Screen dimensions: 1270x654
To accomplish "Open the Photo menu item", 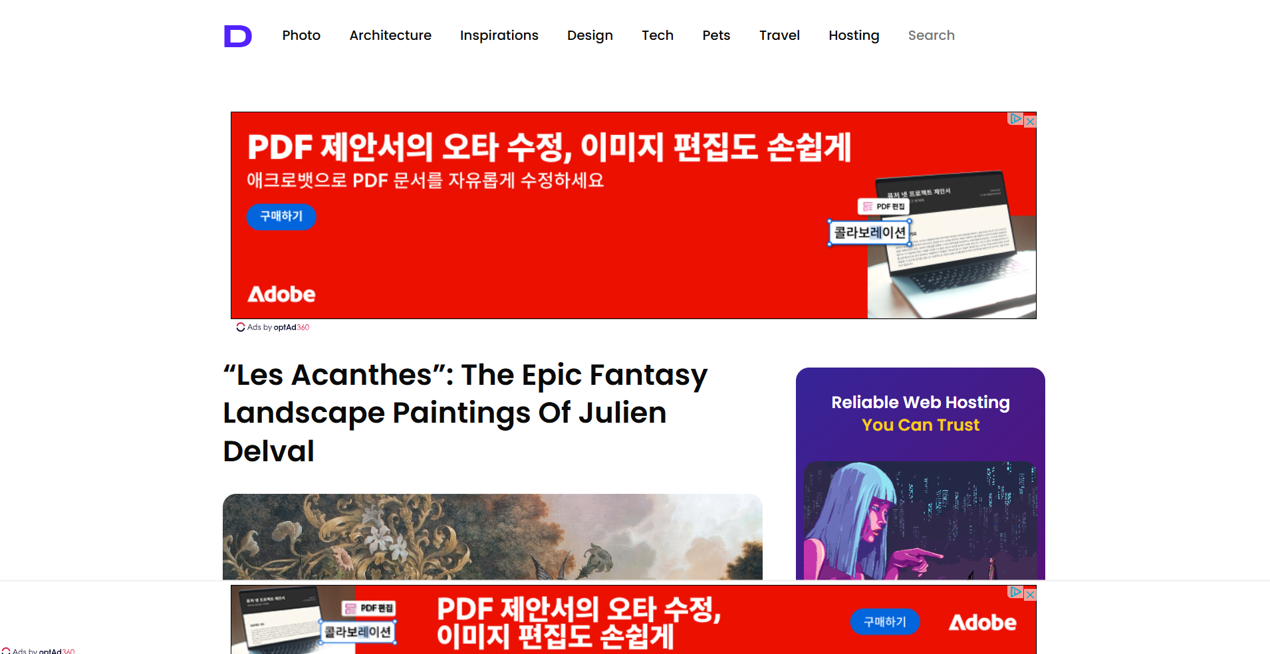I will [301, 35].
